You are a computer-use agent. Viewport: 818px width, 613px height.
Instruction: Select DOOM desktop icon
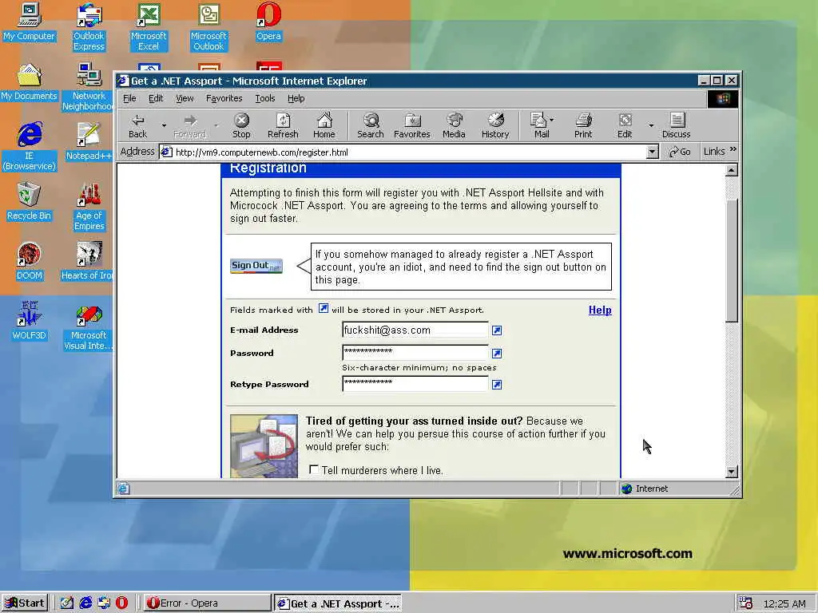[29, 262]
